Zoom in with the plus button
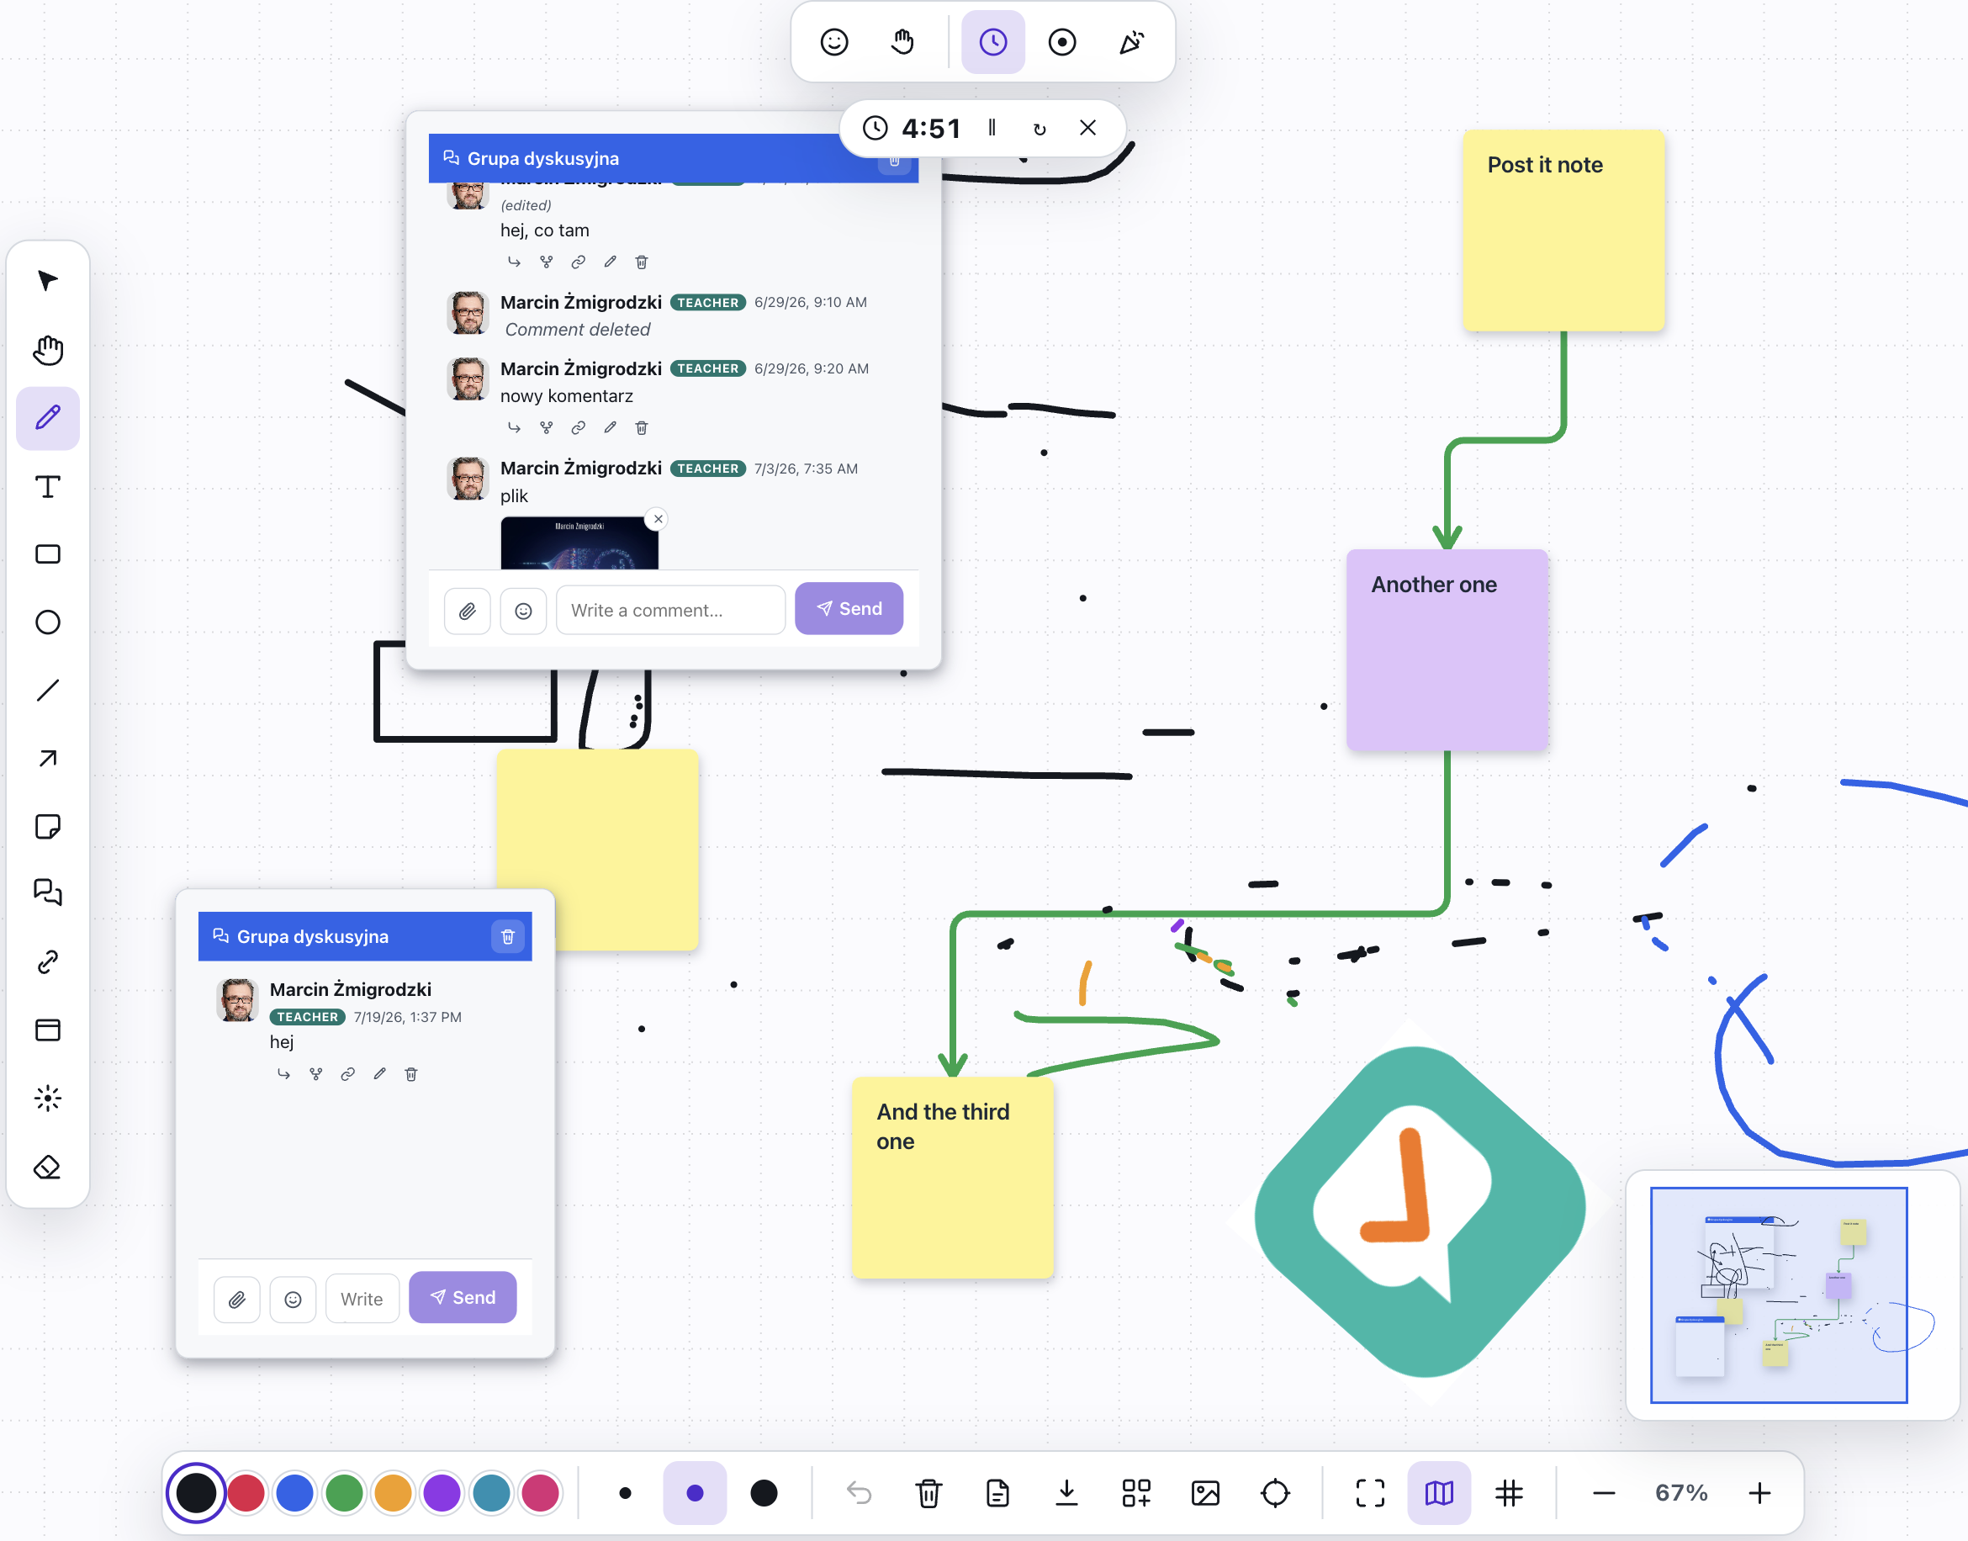 click(1759, 1492)
